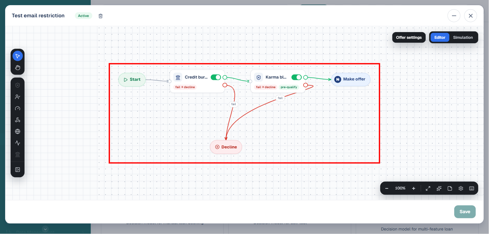492x234 pixels.
Task: Switch to the Simulation tab
Action: (x=463, y=38)
